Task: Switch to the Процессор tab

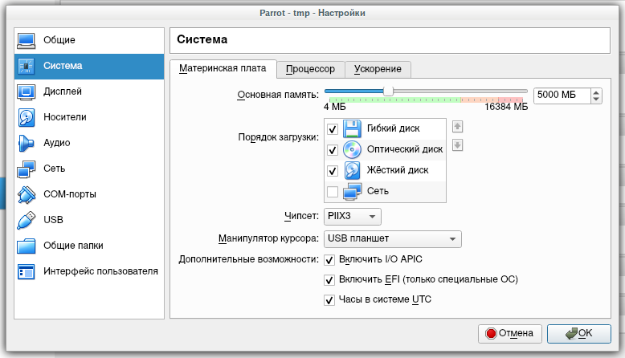Action: click(x=311, y=69)
